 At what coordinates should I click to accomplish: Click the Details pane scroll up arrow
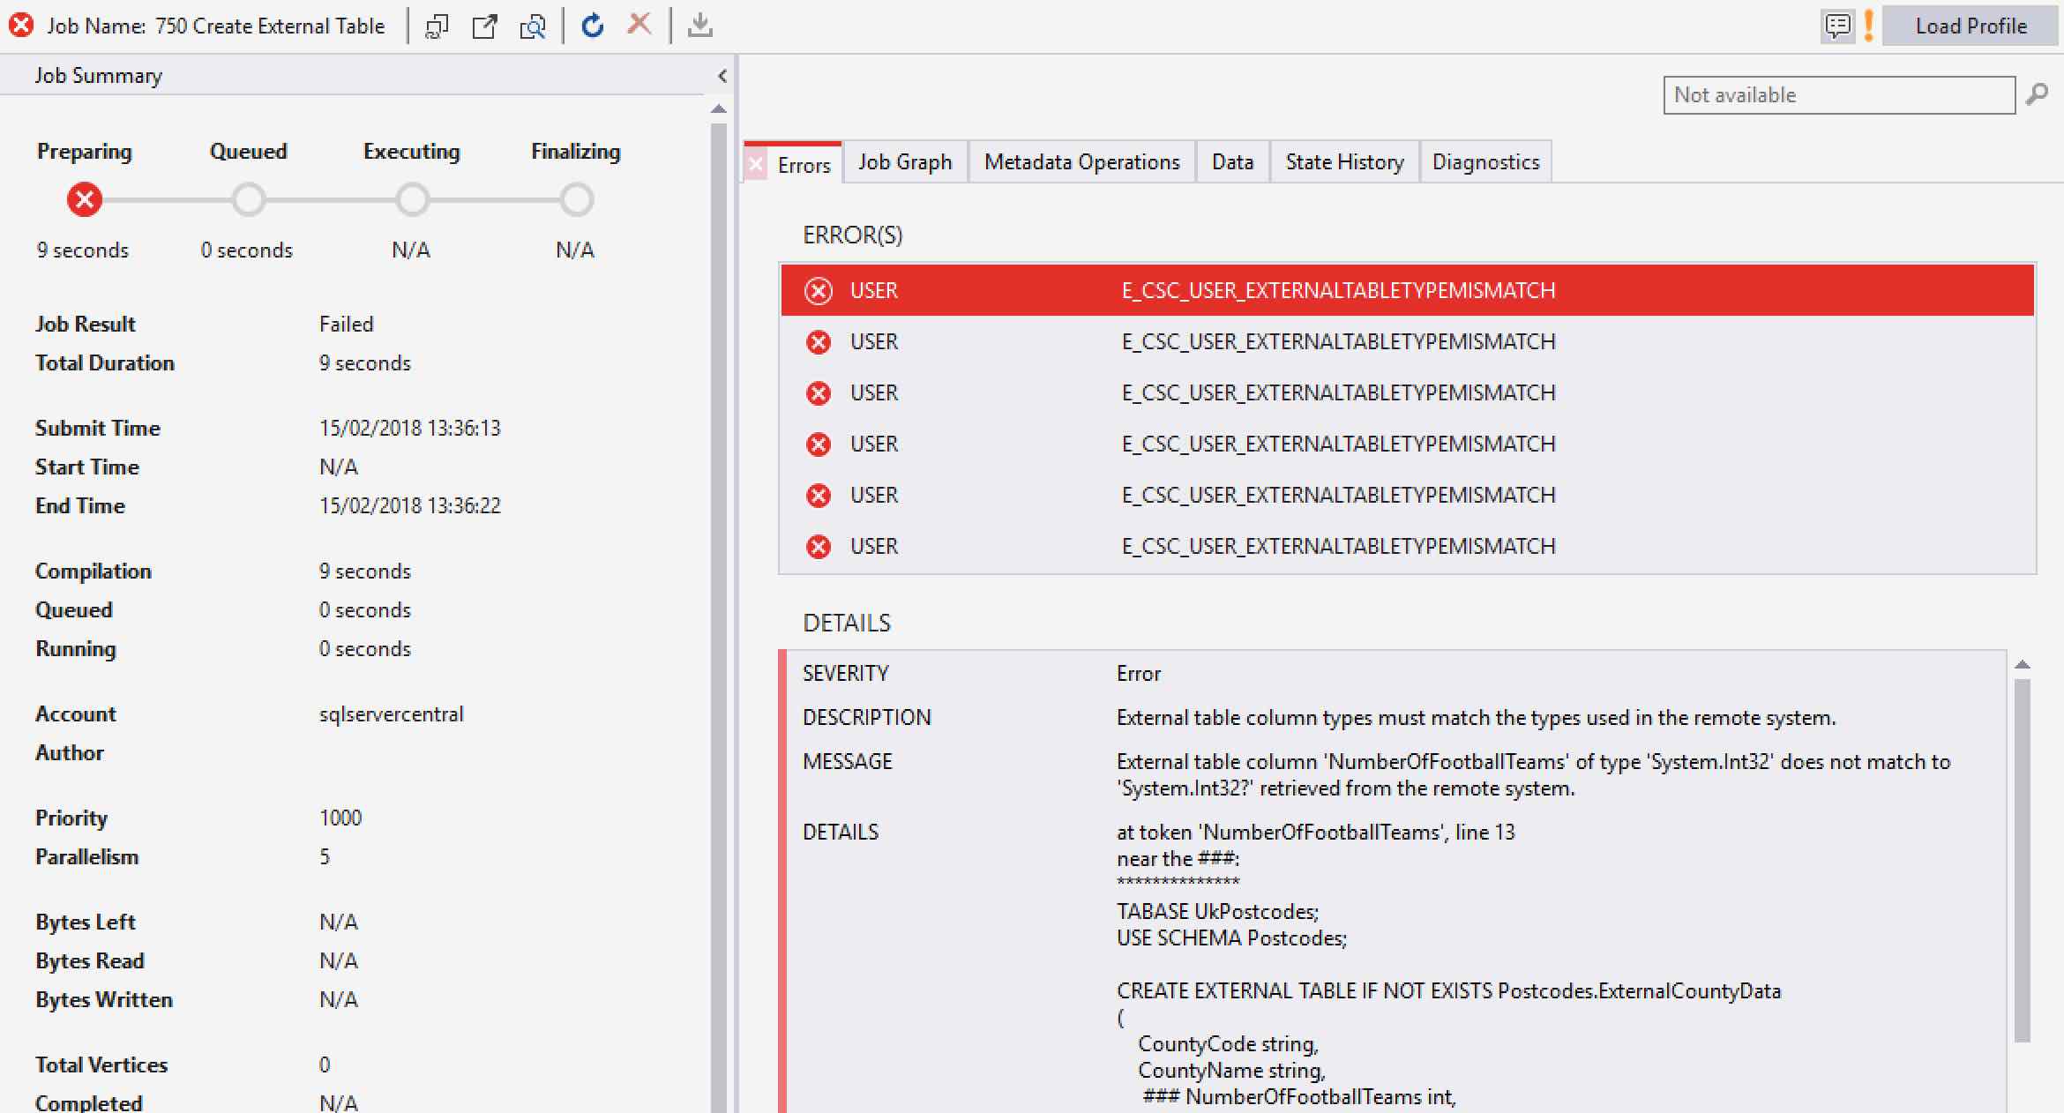tap(2023, 665)
